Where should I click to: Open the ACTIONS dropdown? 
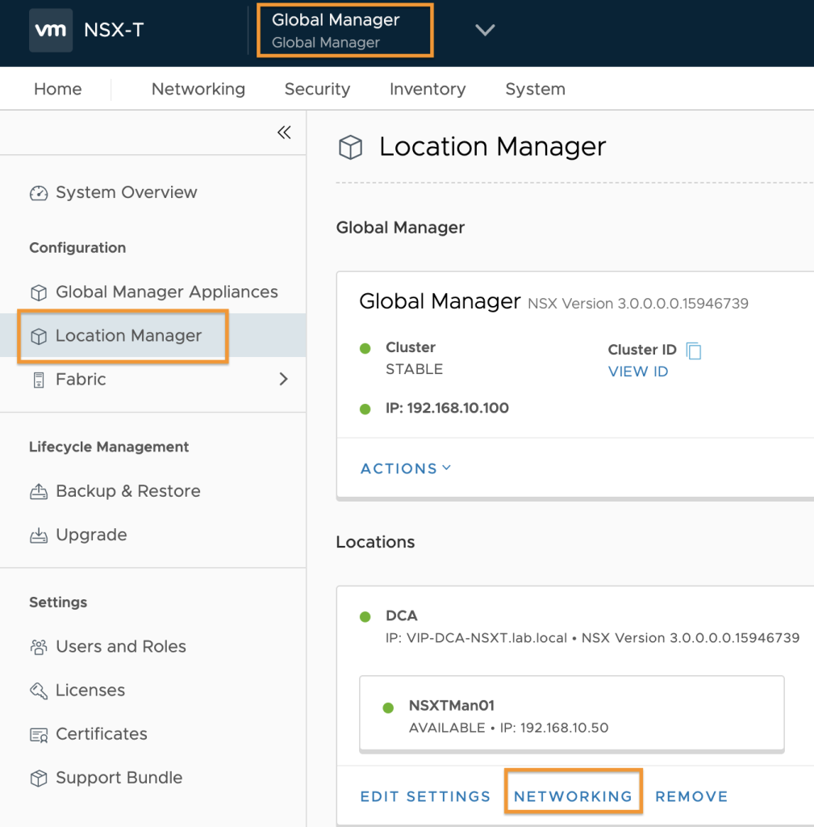coord(406,468)
